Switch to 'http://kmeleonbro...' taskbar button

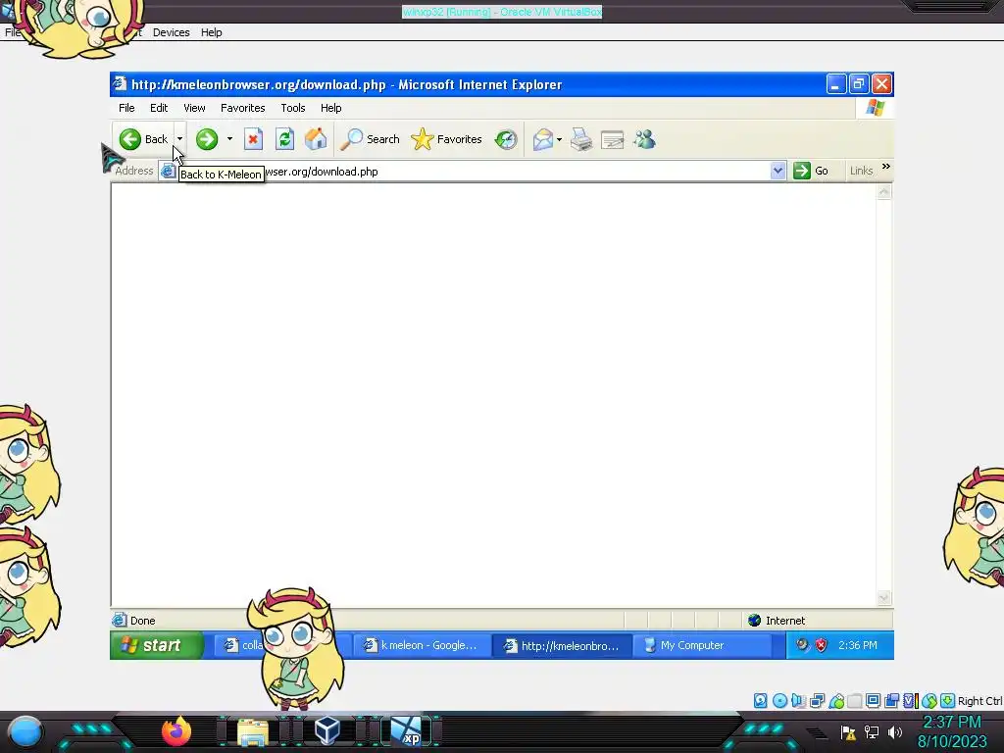[x=562, y=645]
